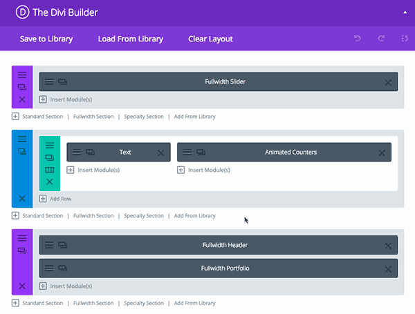
Task: Click Fullwidth Portfolio module label
Action: [225, 268]
